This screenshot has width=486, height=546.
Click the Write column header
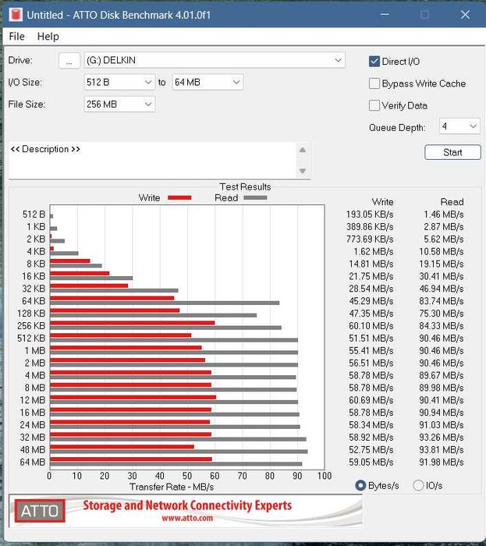tap(382, 202)
